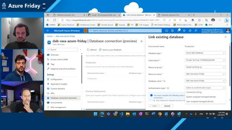Click Refresh in the command bar
232x130 pixels.
pos(92,50)
